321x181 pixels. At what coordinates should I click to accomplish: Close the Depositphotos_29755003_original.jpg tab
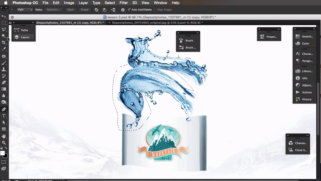(x=109, y=23)
